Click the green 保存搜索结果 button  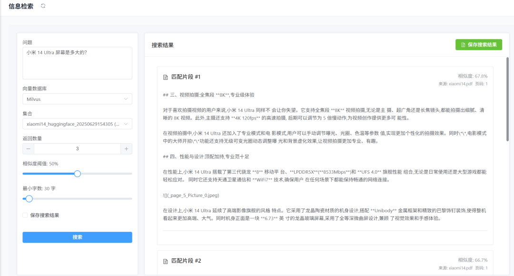[x=479, y=45]
